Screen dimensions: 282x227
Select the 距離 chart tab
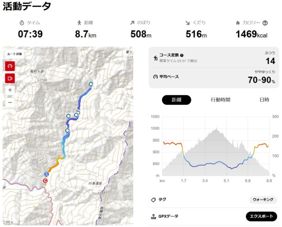click(176, 100)
